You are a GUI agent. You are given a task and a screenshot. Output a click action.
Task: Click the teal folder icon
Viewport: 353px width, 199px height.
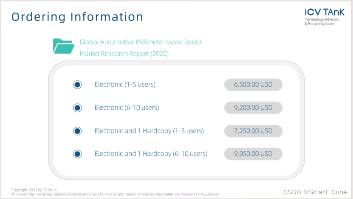tap(64, 46)
